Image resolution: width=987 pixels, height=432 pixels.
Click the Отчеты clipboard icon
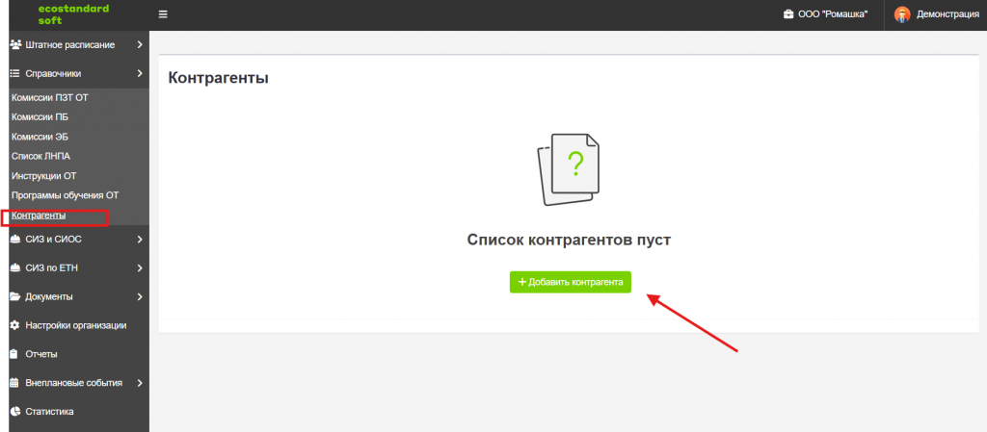pyautogui.click(x=13, y=354)
